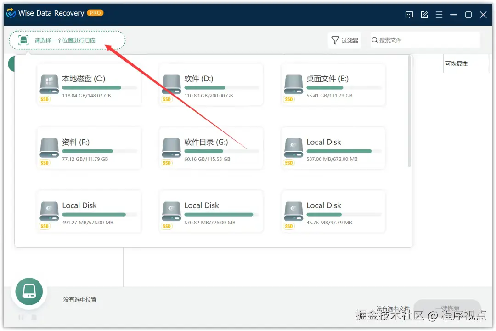Select the 97.79 MB Local Disk icon
This screenshot has height=331, width=496.
(x=293, y=211)
